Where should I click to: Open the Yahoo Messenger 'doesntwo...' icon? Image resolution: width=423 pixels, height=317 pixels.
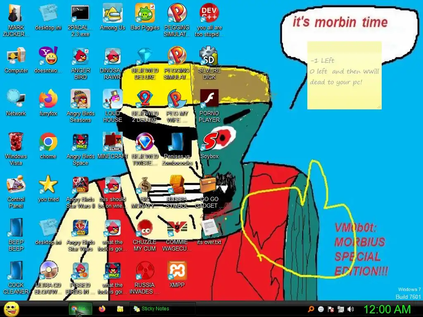pos(48,60)
